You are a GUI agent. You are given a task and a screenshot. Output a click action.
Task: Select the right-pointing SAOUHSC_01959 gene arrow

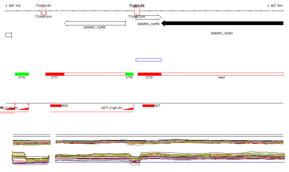148,17
